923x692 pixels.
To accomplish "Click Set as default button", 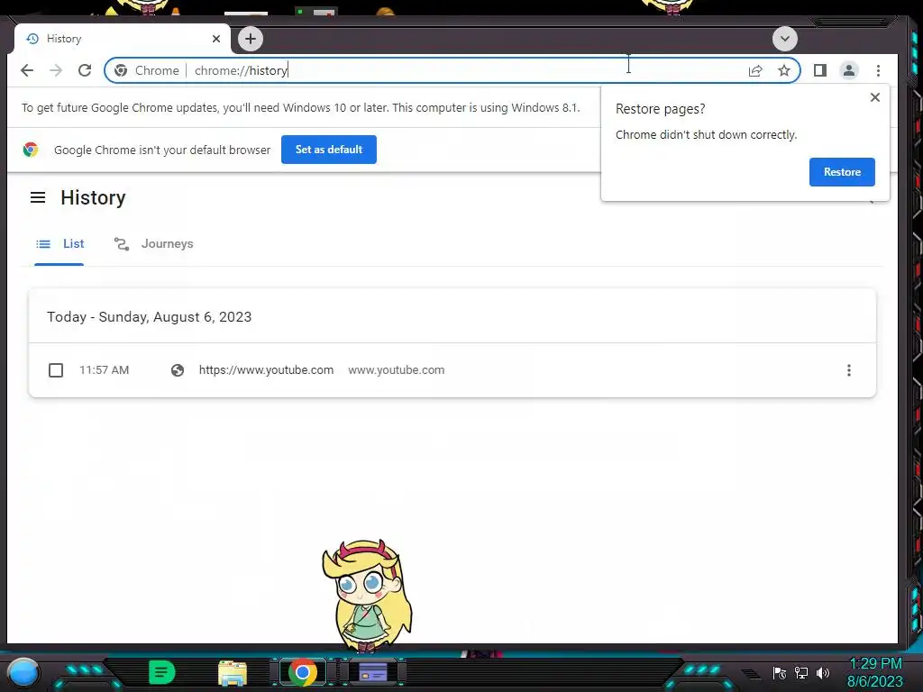I will [328, 150].
